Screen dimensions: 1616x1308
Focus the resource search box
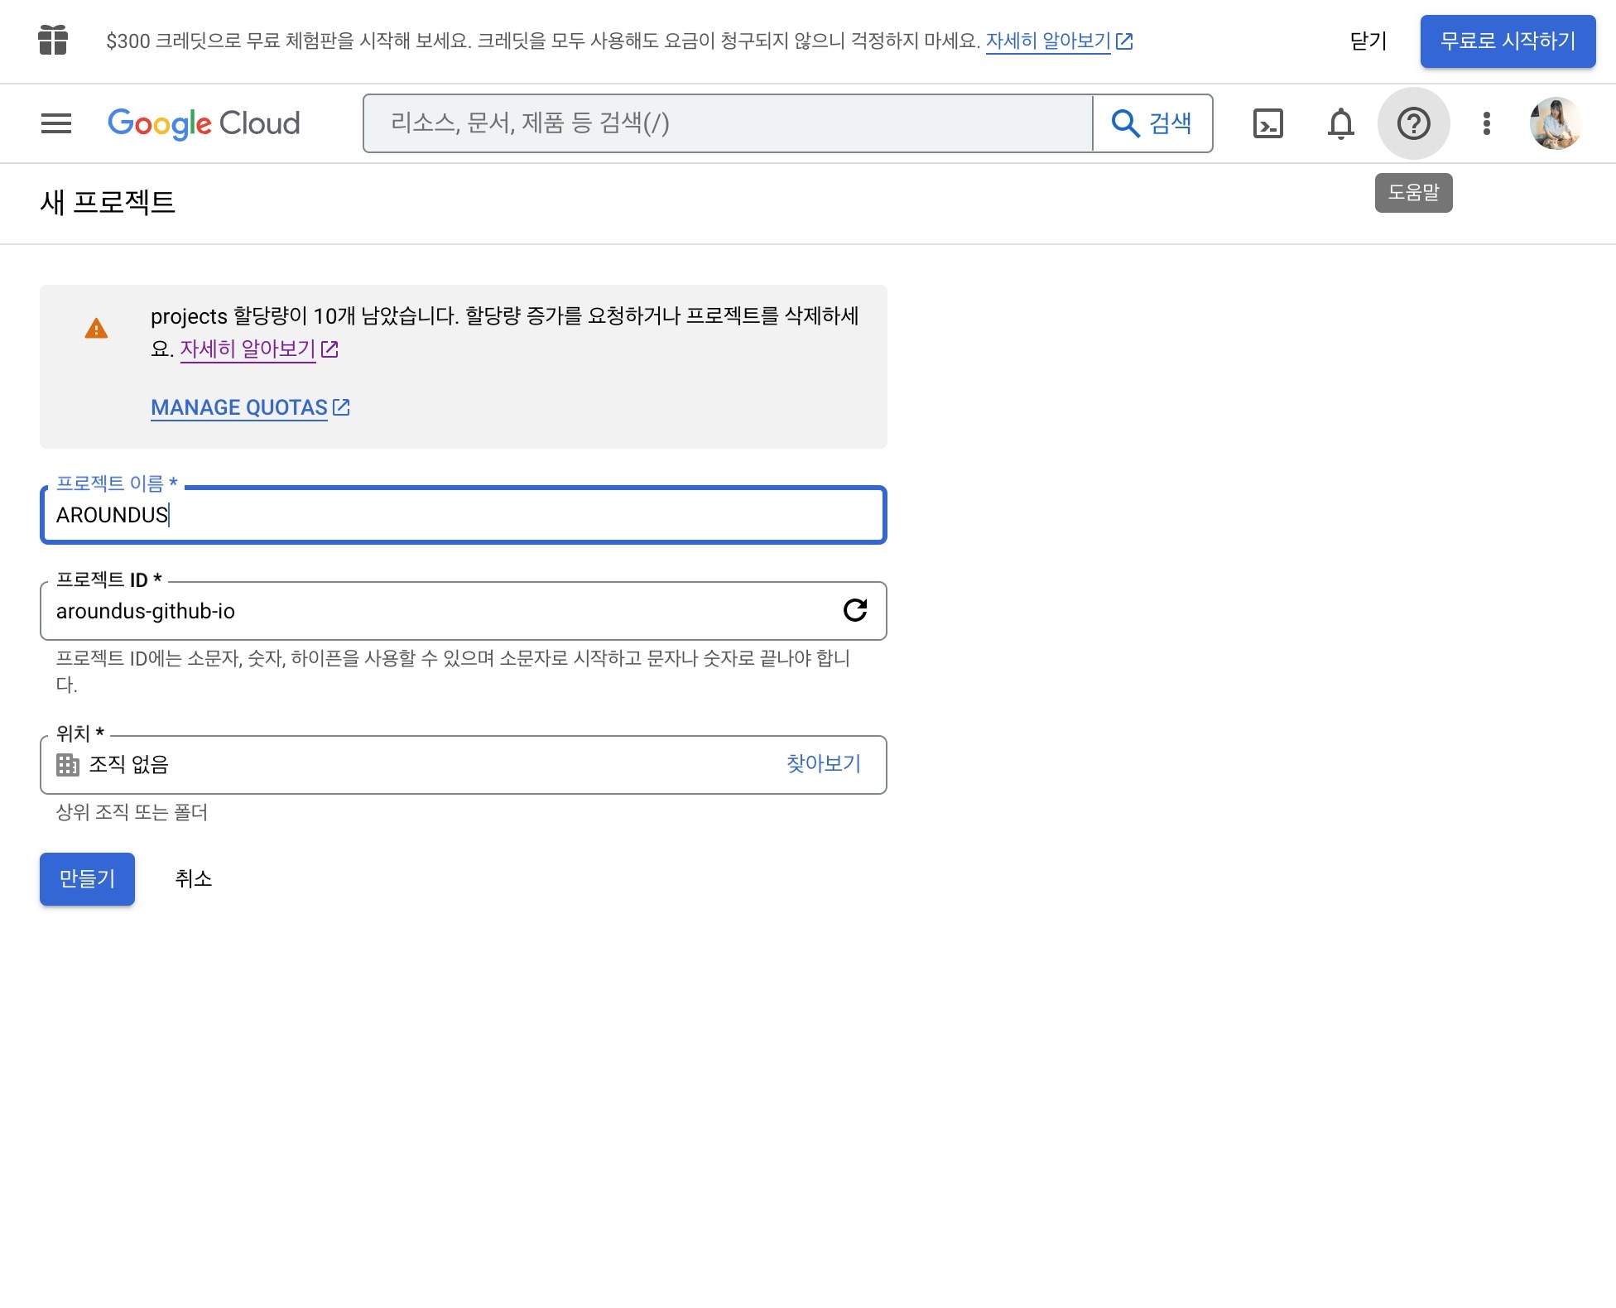click(x=729, y=123)
